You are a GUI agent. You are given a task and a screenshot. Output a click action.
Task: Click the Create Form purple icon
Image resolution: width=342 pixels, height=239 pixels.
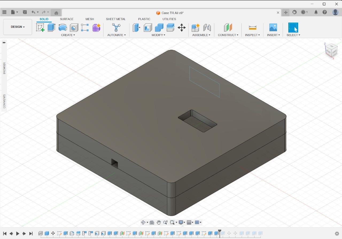click(x=96, y=28)
